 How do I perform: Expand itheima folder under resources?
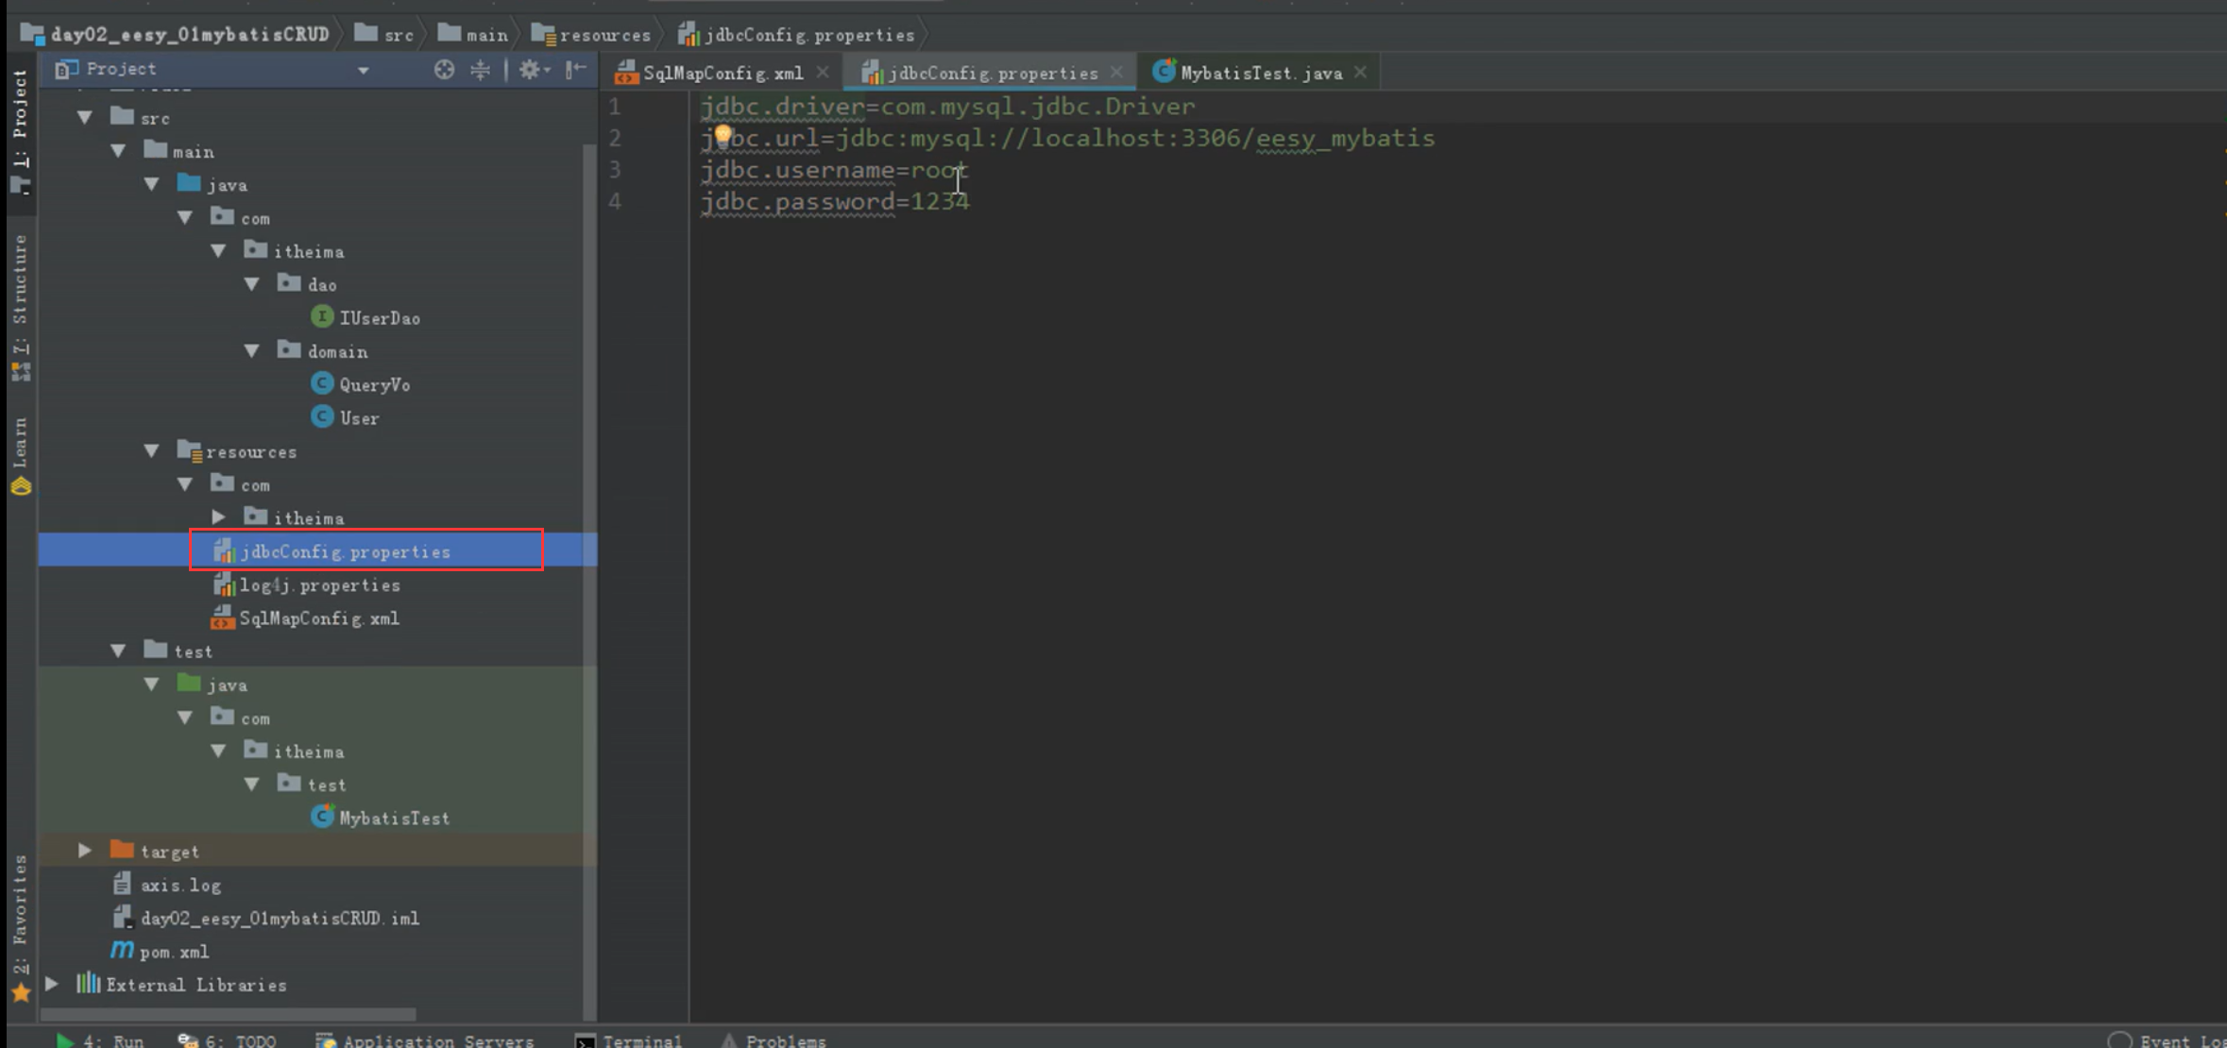pos(218,517)
